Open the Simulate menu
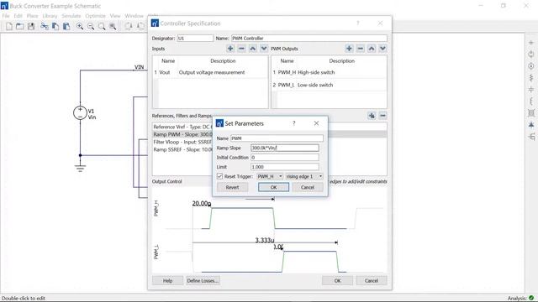 click(71, 16)
